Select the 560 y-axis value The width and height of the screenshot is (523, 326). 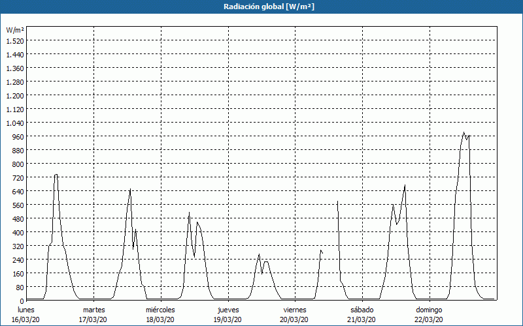click(x=18, y=205)
